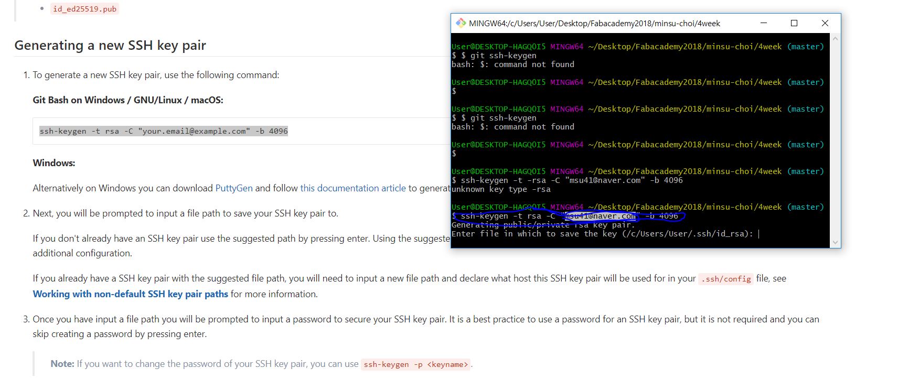Click 'Generating a new SSH key pair' heading
This screenshot has height=379, width=898.
[110, 45]
